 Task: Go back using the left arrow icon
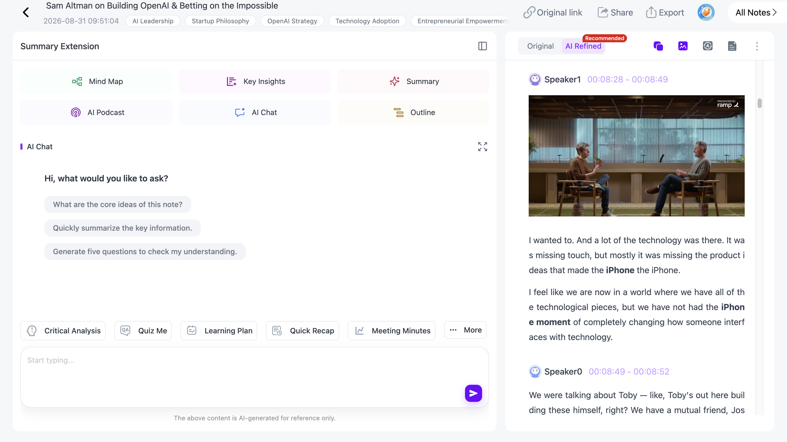[26, 13]
